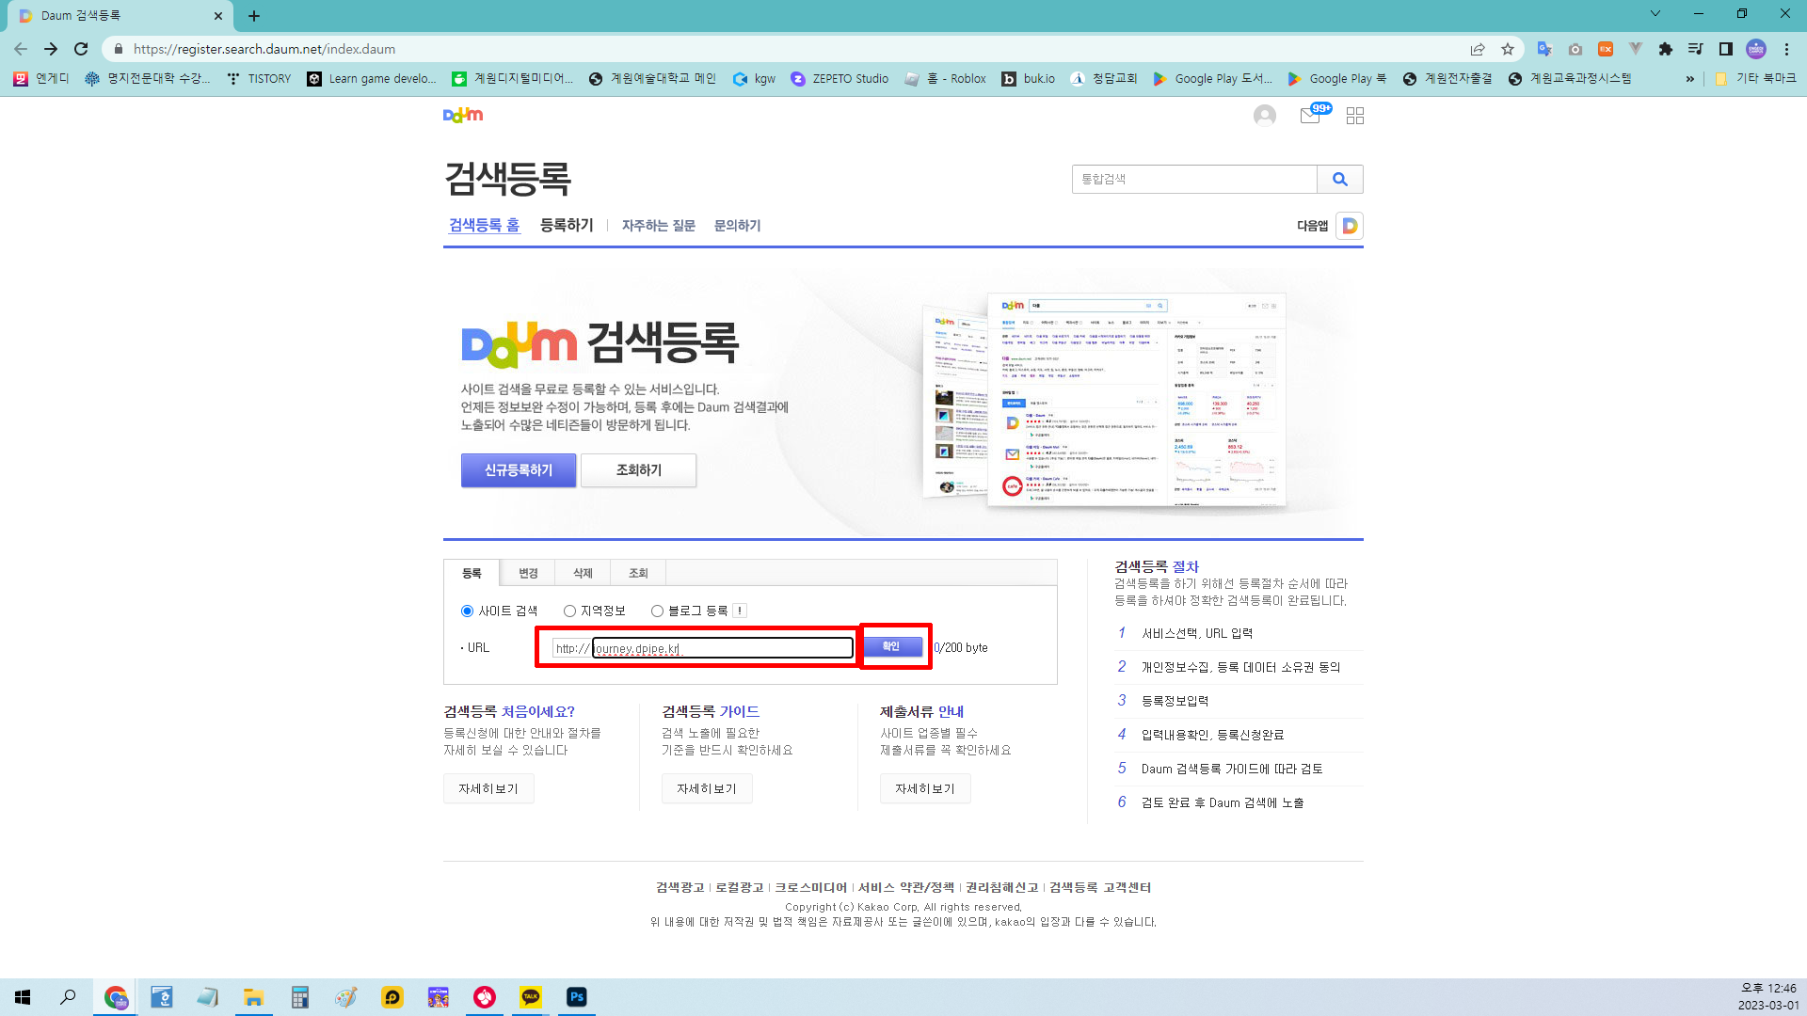Open the 등록하기 menu item
Image resolution: width=1807 pixels, height=1016 pixels.
(567, 225)
